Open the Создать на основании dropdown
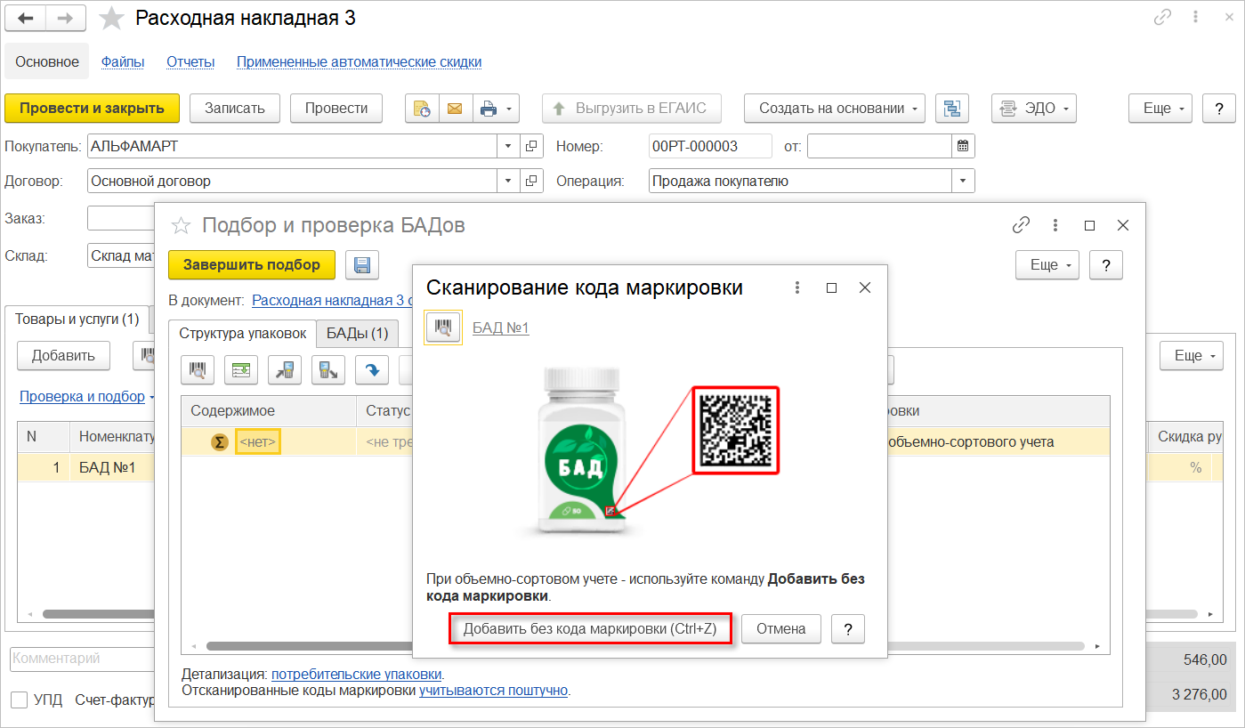 point(835,109)
